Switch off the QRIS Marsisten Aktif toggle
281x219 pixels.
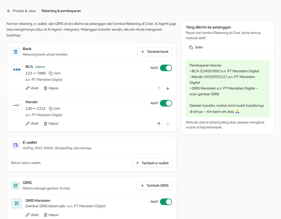coord(166,202)
